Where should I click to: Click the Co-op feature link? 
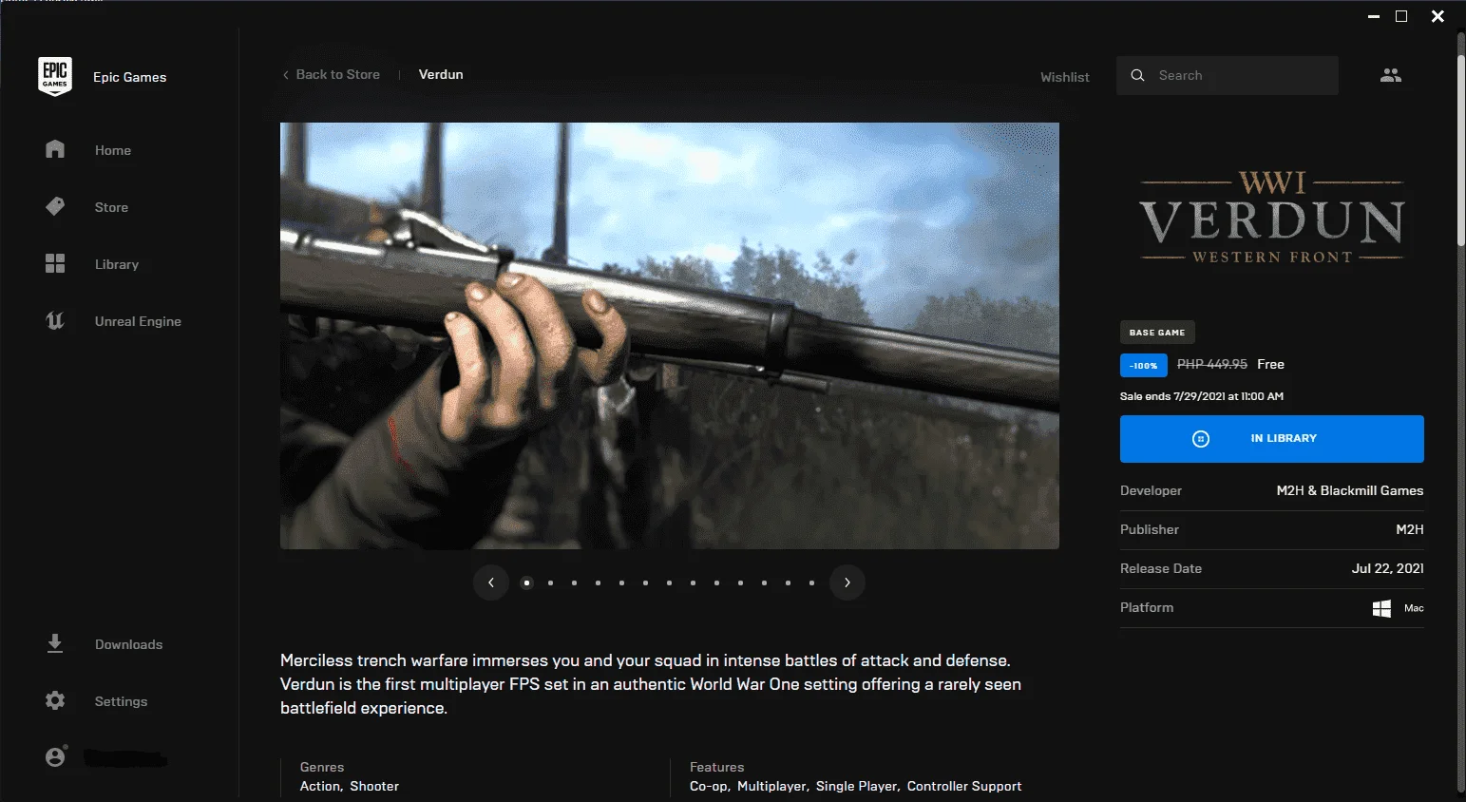pyautogui.click(x=710, y=786)
